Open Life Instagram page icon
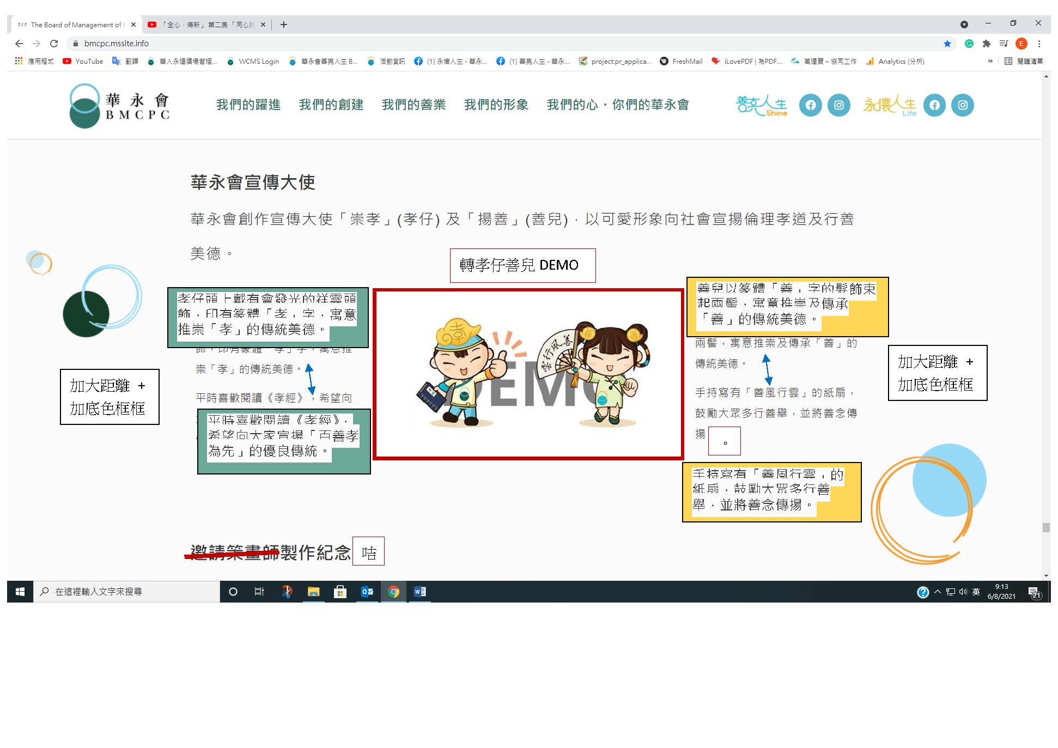This screenshot has width=1058, height=748. tap(963, 105)
